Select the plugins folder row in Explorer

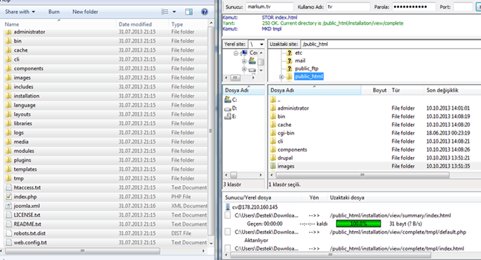(106, 160)
